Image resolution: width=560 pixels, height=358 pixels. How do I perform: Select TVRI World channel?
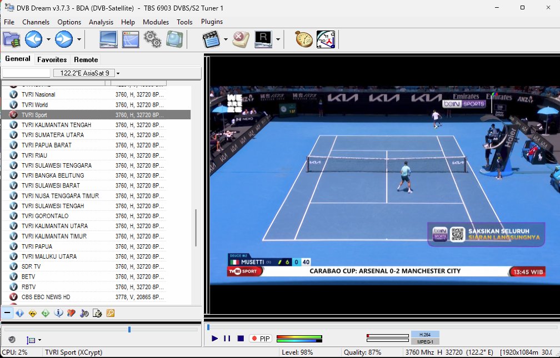(96, 104)
